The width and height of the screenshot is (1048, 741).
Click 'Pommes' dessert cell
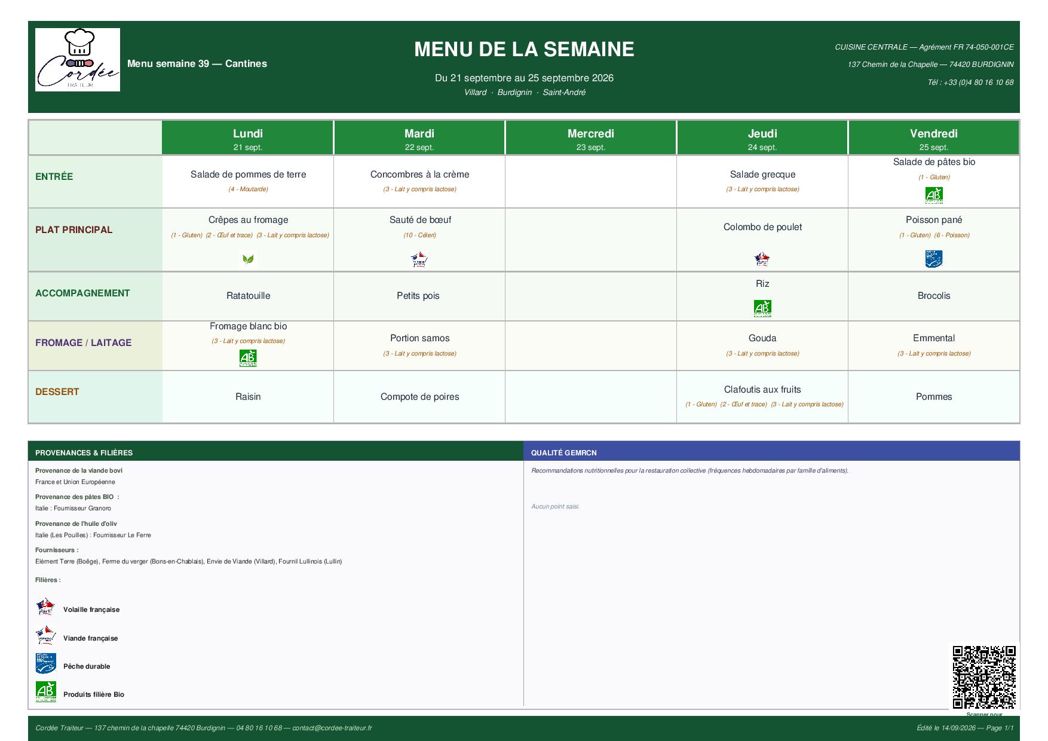click(x=934, y=397)
